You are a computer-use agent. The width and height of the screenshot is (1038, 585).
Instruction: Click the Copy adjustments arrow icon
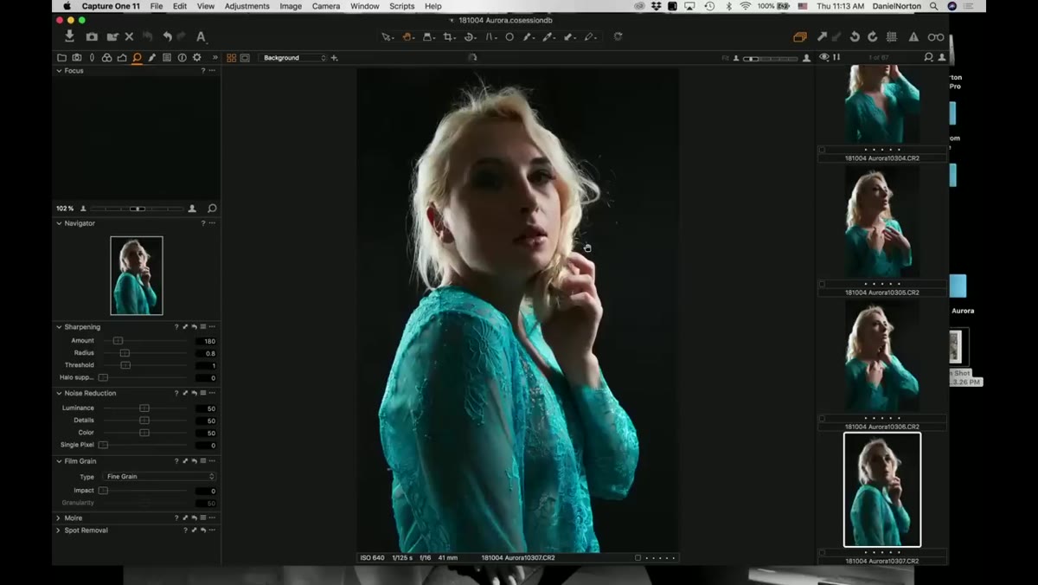coord(822,36)
